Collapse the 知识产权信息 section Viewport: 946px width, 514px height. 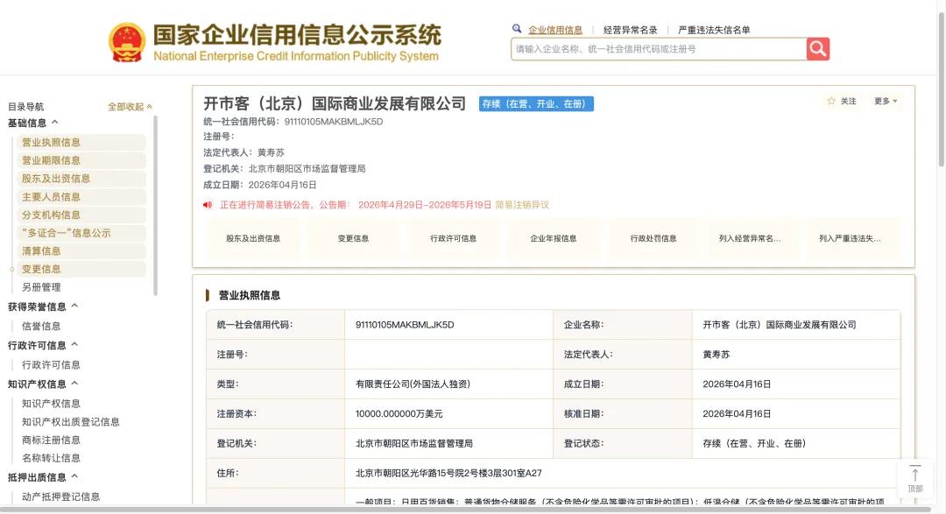[74, 383]
